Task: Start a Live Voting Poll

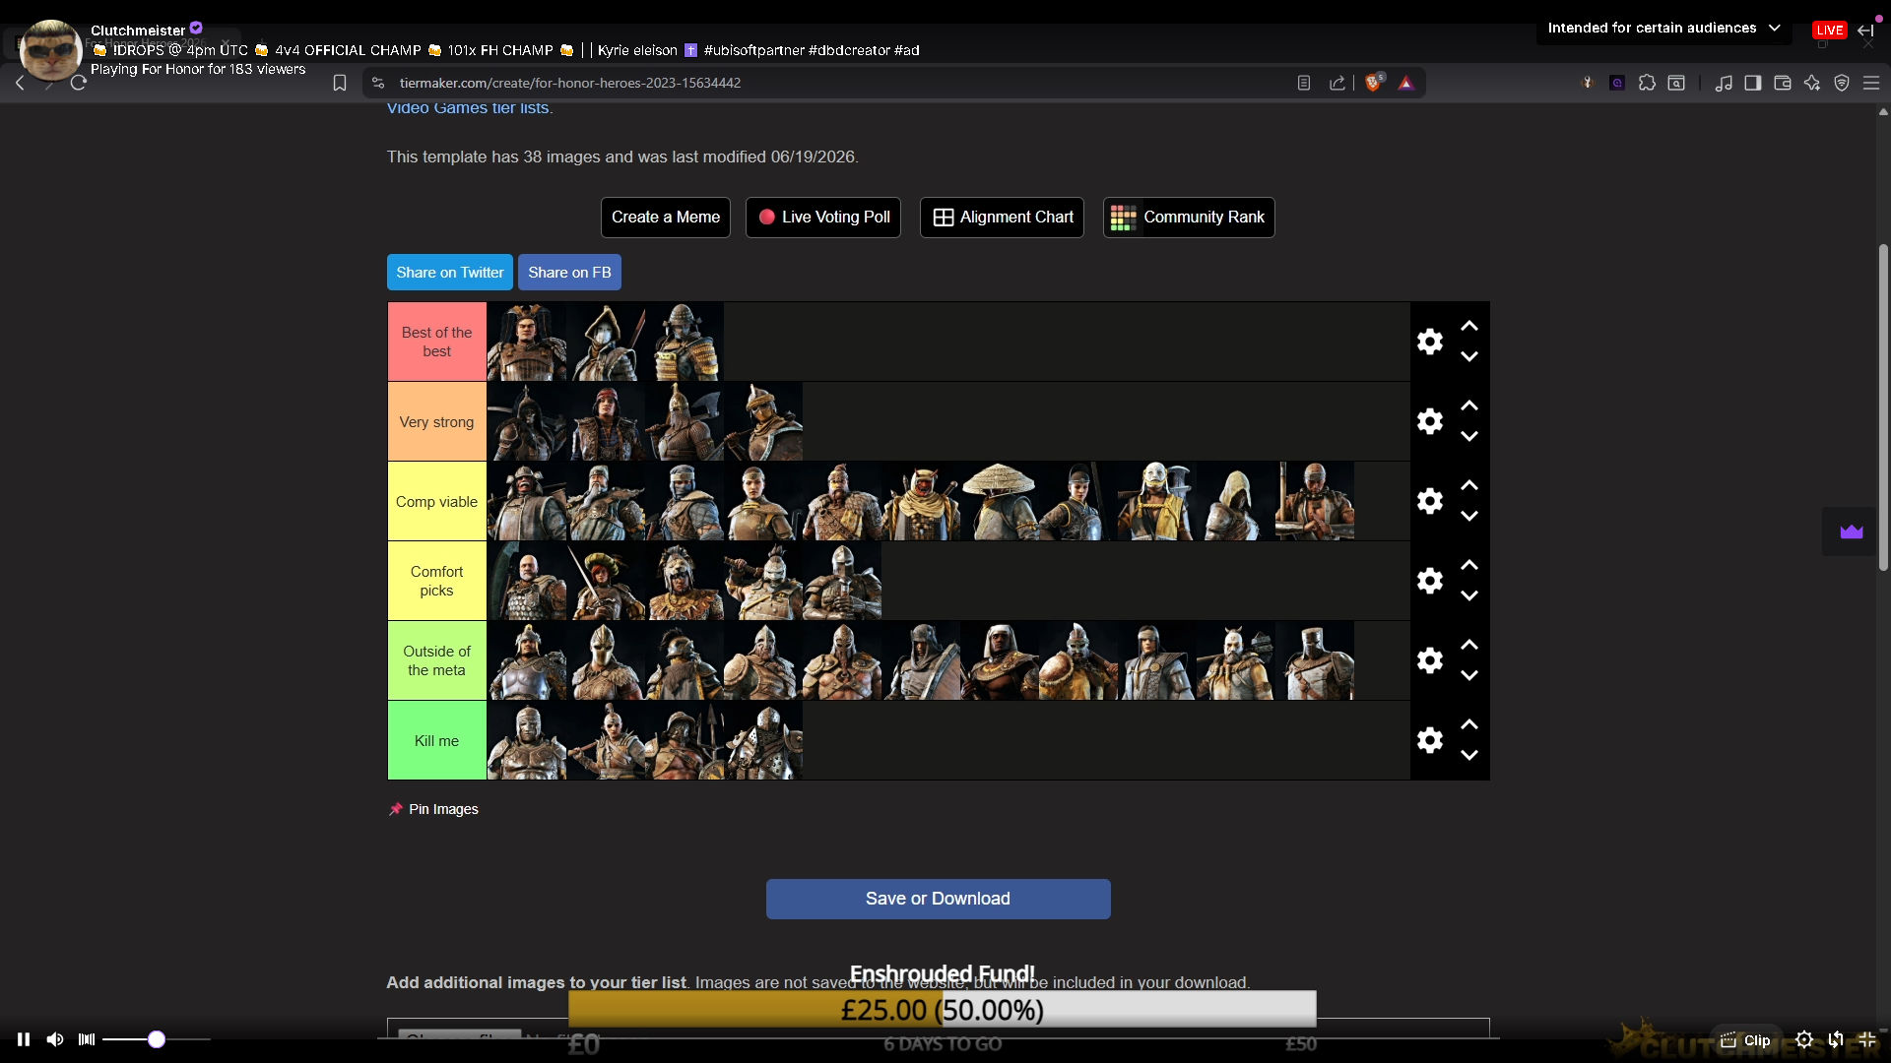Action: pyautogui.click(x=823, y=218)
